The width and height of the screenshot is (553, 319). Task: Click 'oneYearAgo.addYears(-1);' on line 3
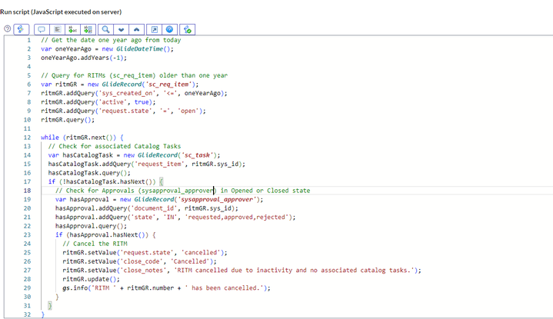(84, 58)
